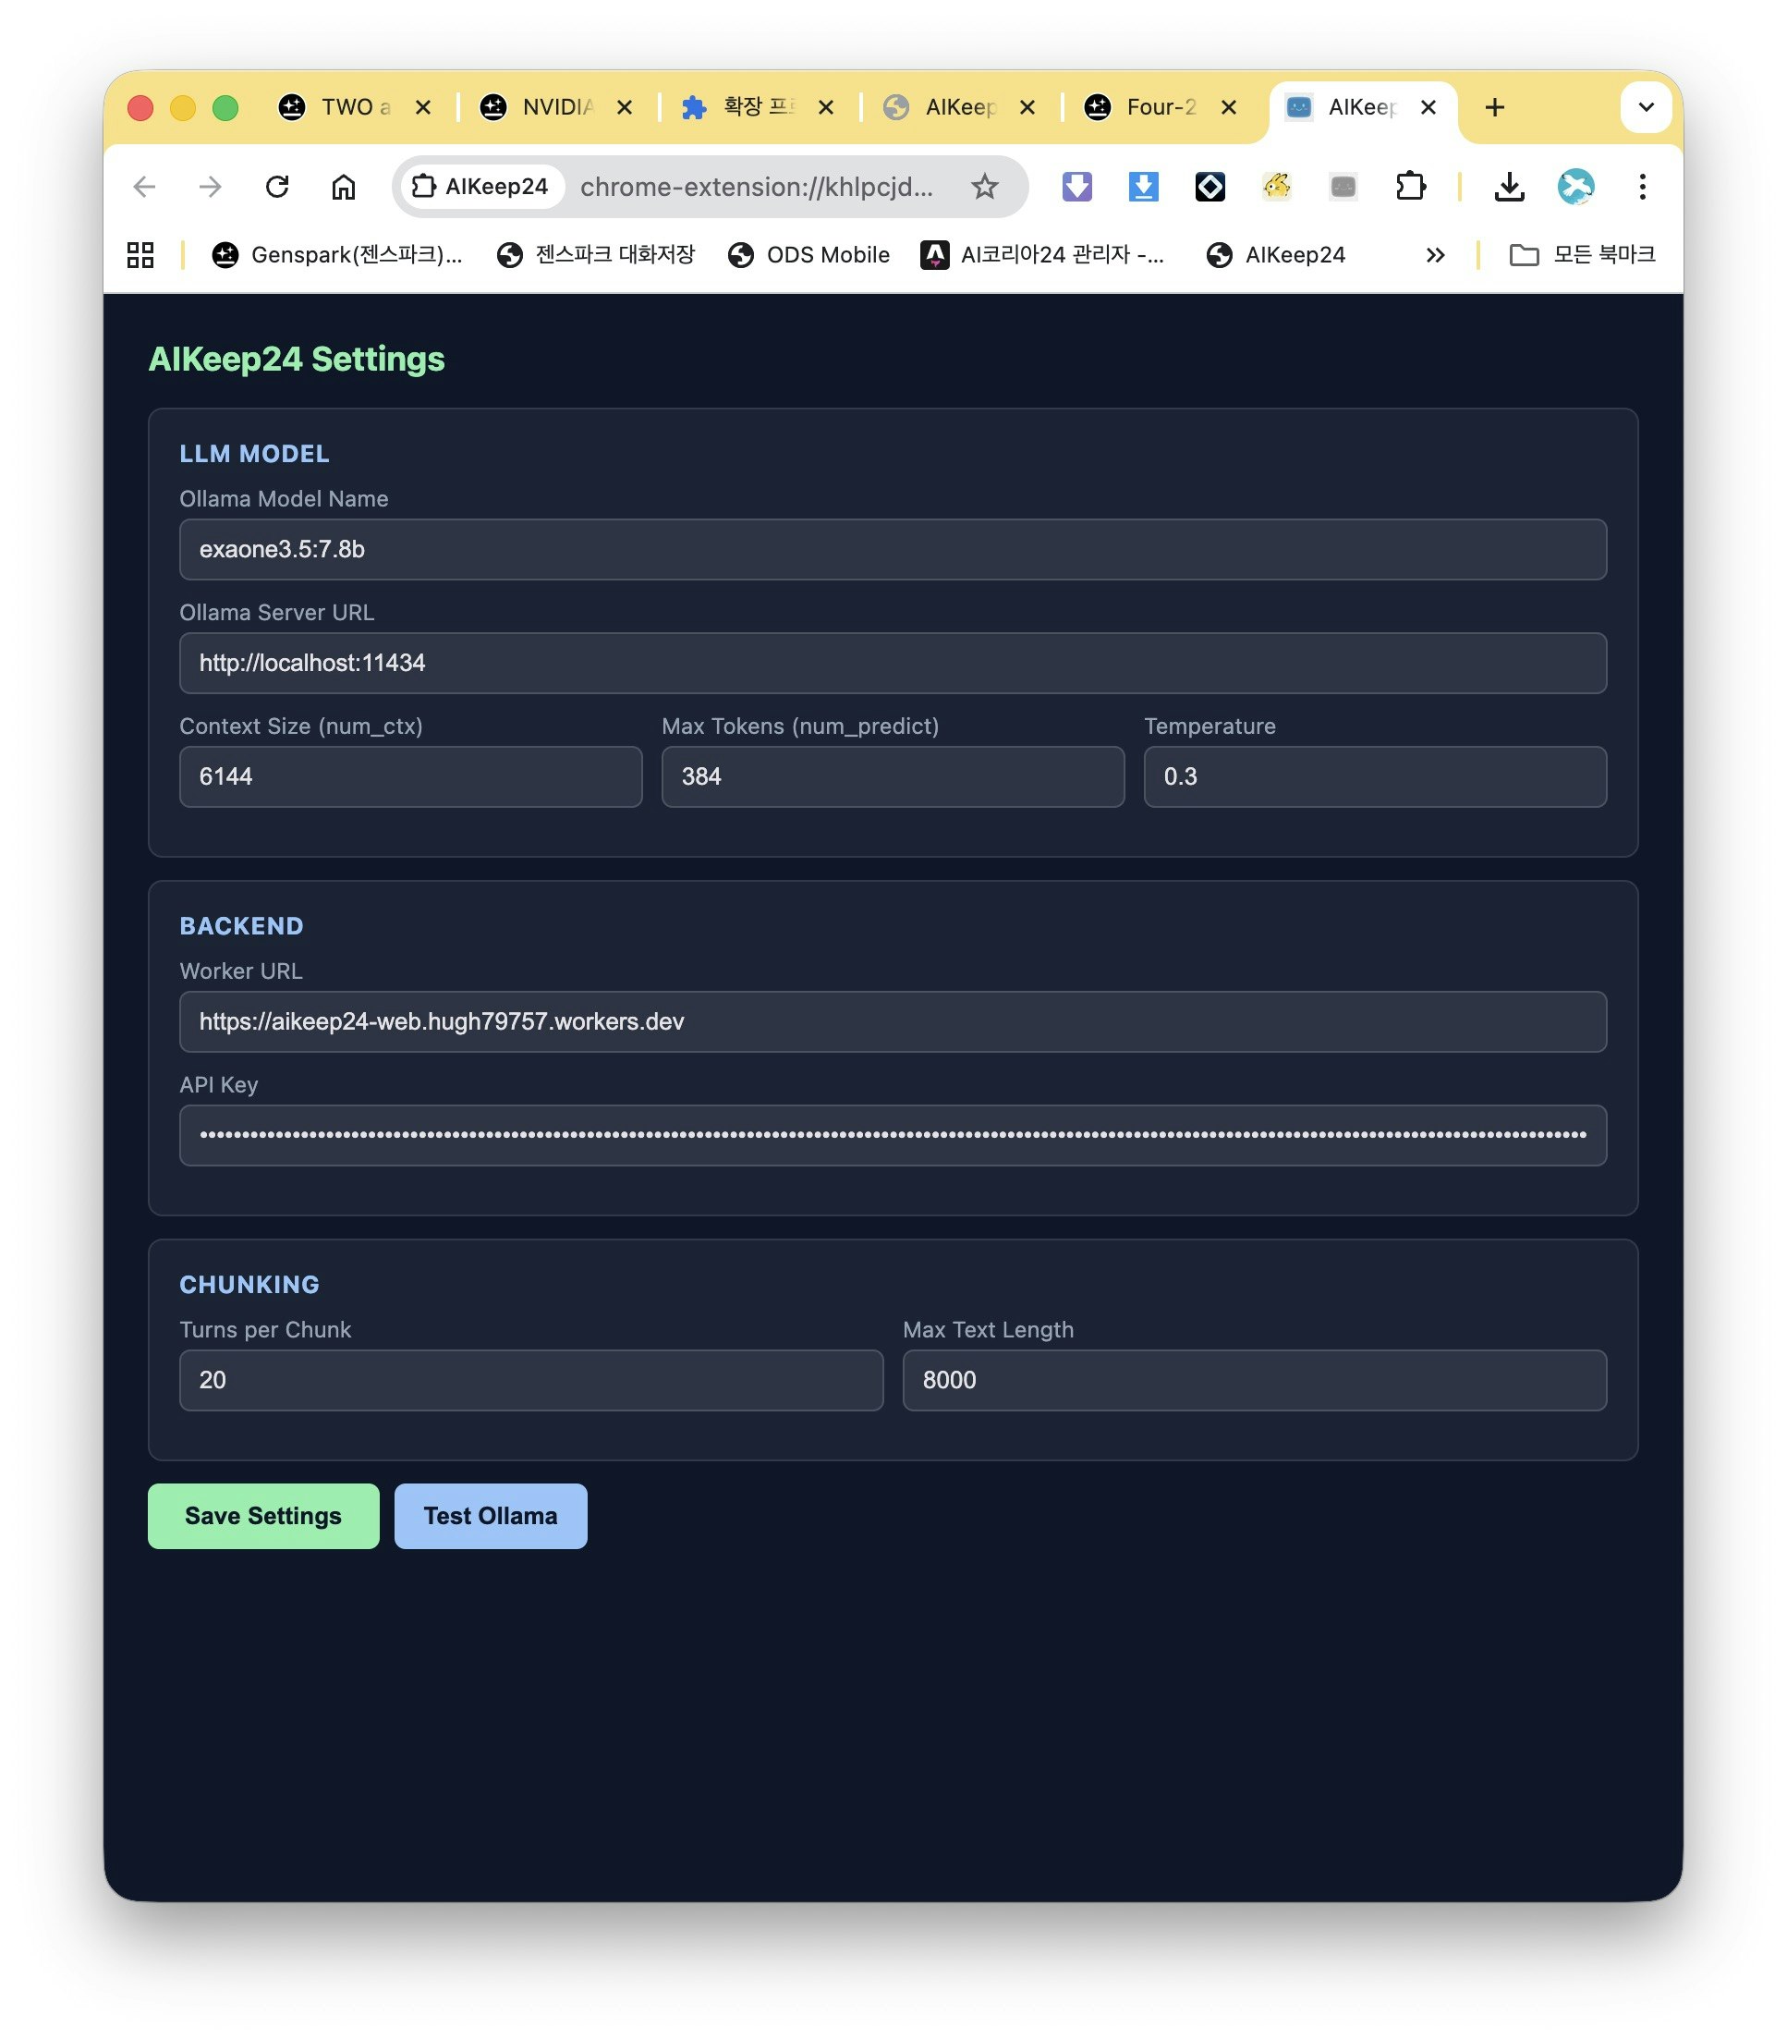
Task: Open the blue download arrow extension
Action: pos(1143,187)
